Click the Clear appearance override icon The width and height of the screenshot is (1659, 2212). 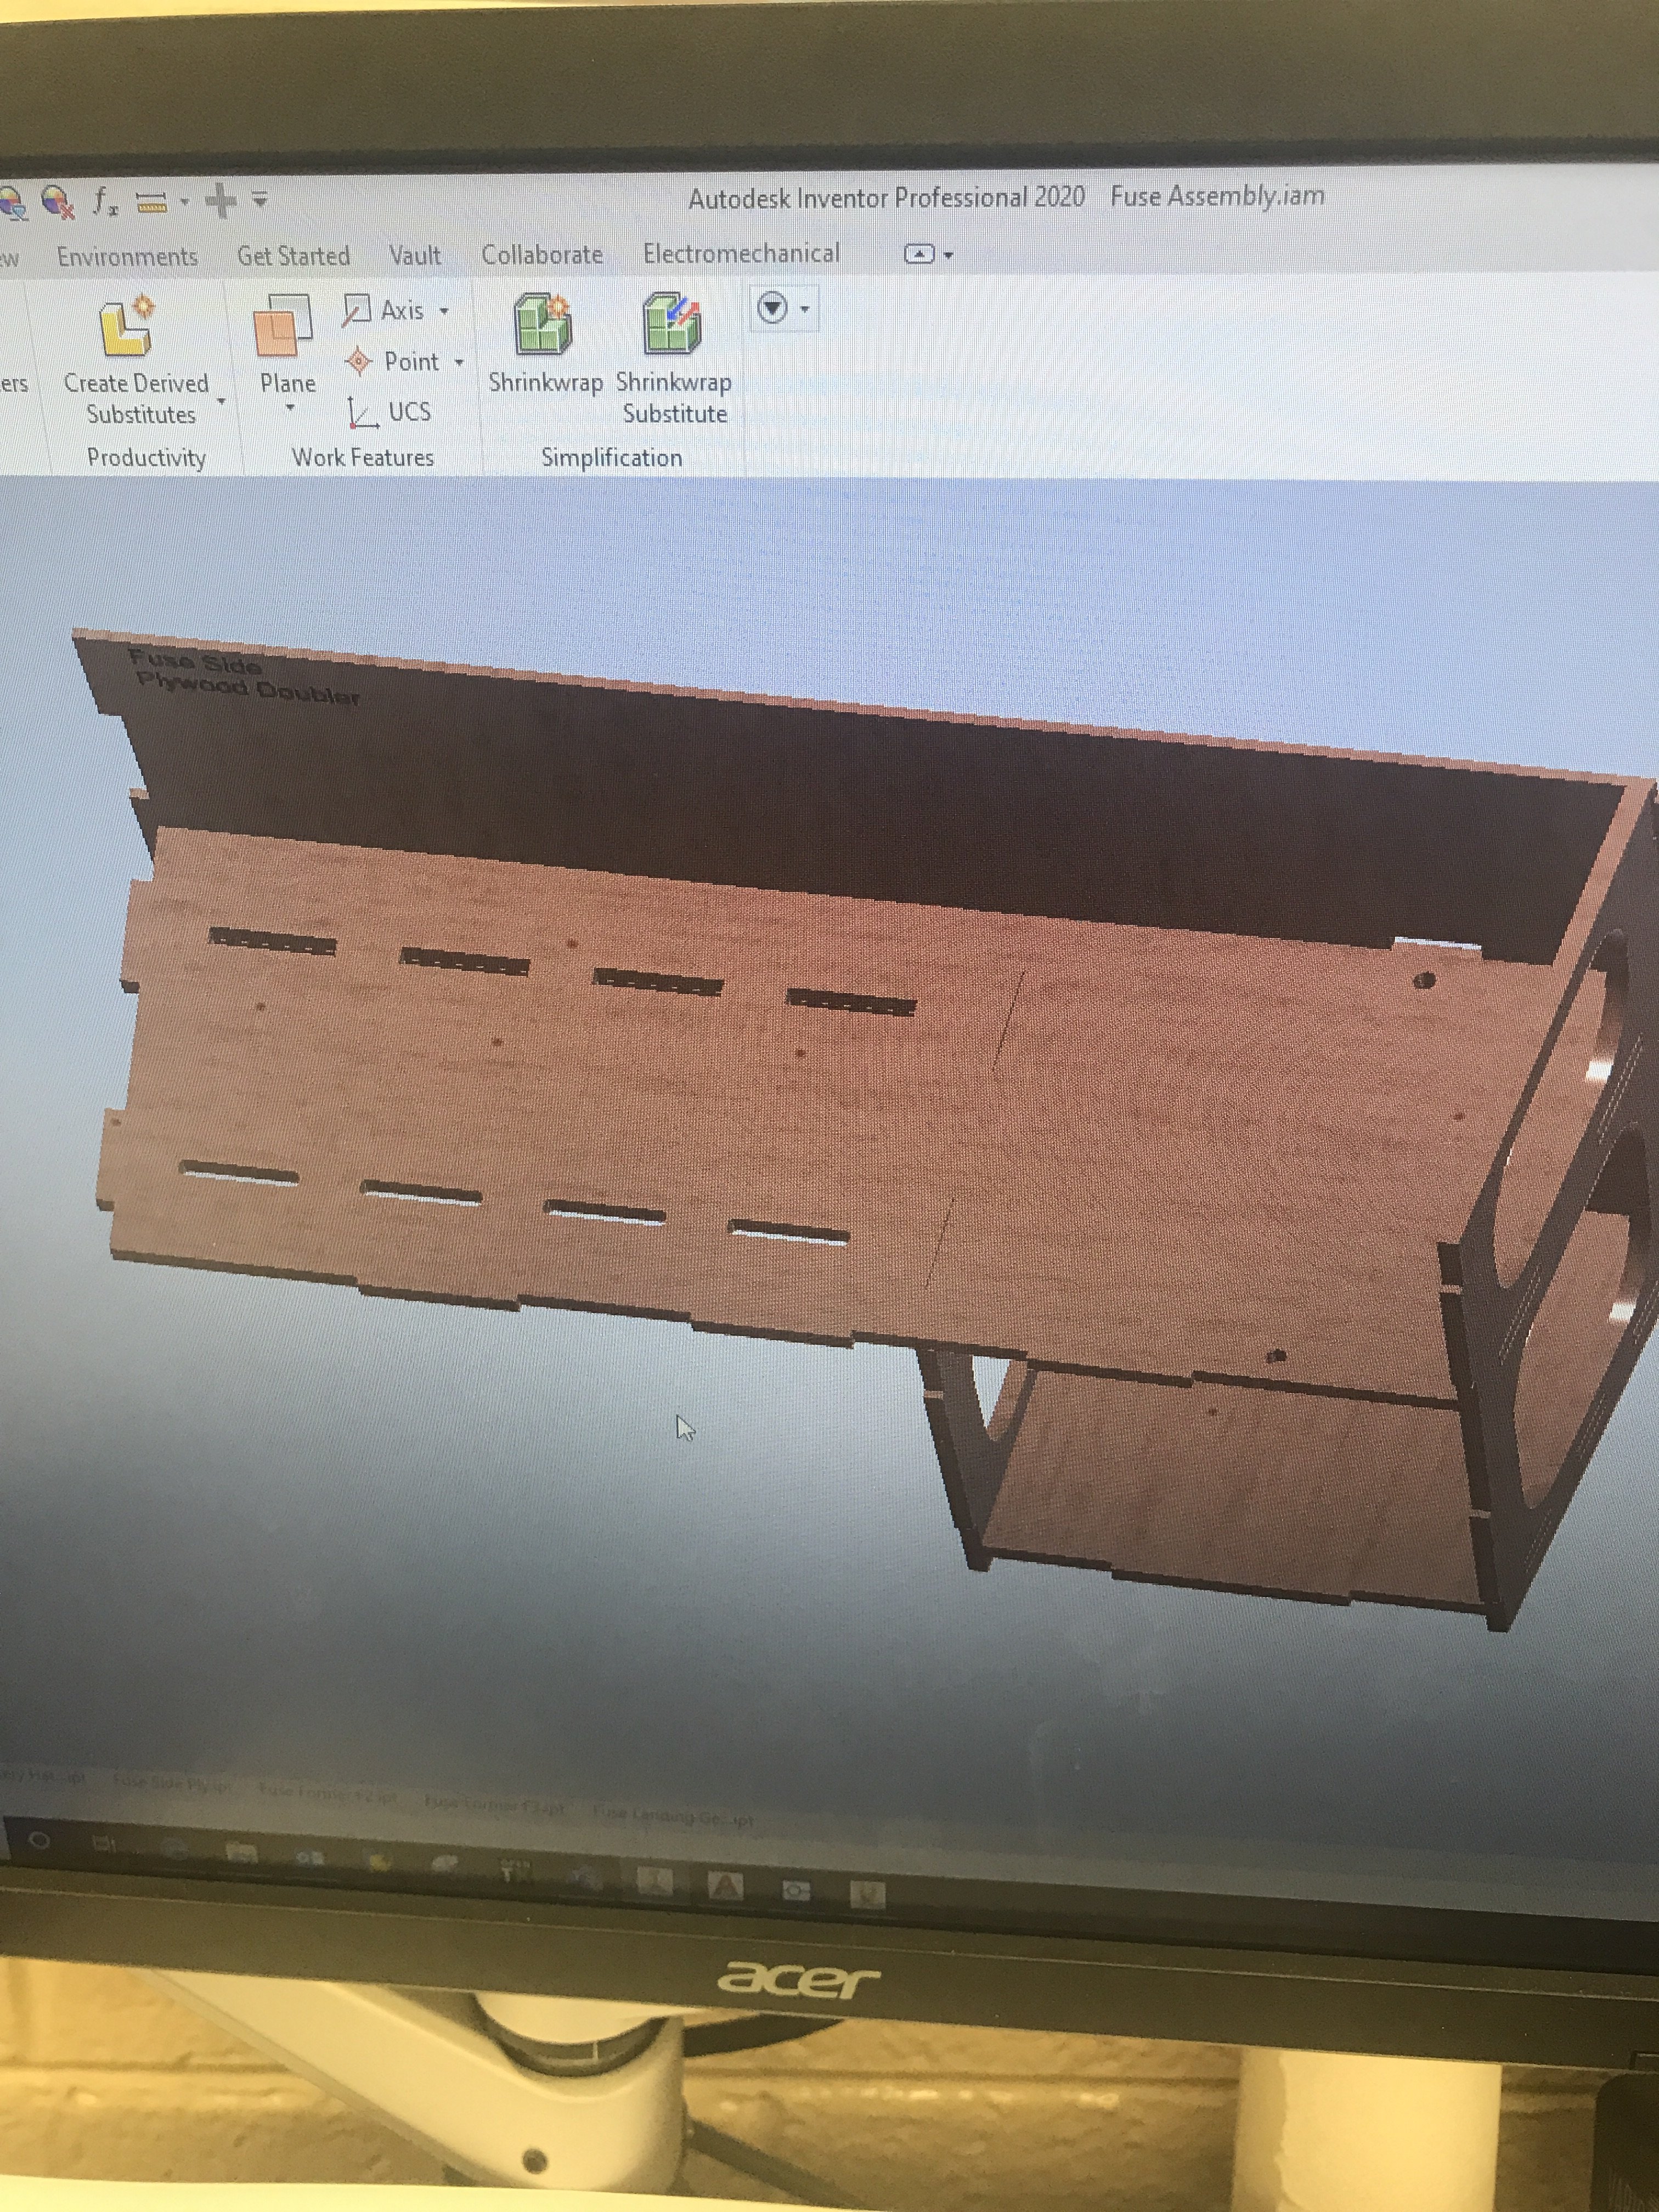(x=58, y=202)
